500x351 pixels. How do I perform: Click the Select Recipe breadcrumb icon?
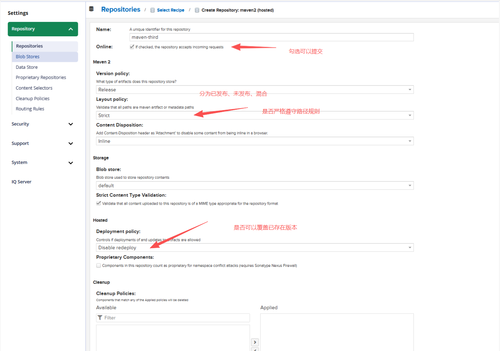pyautogui.click(x=153, y=10)
